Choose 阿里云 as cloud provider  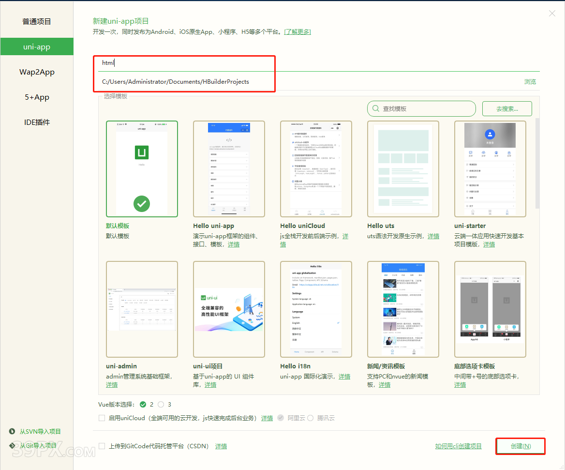pyautogui.click(x=281, y=418)
